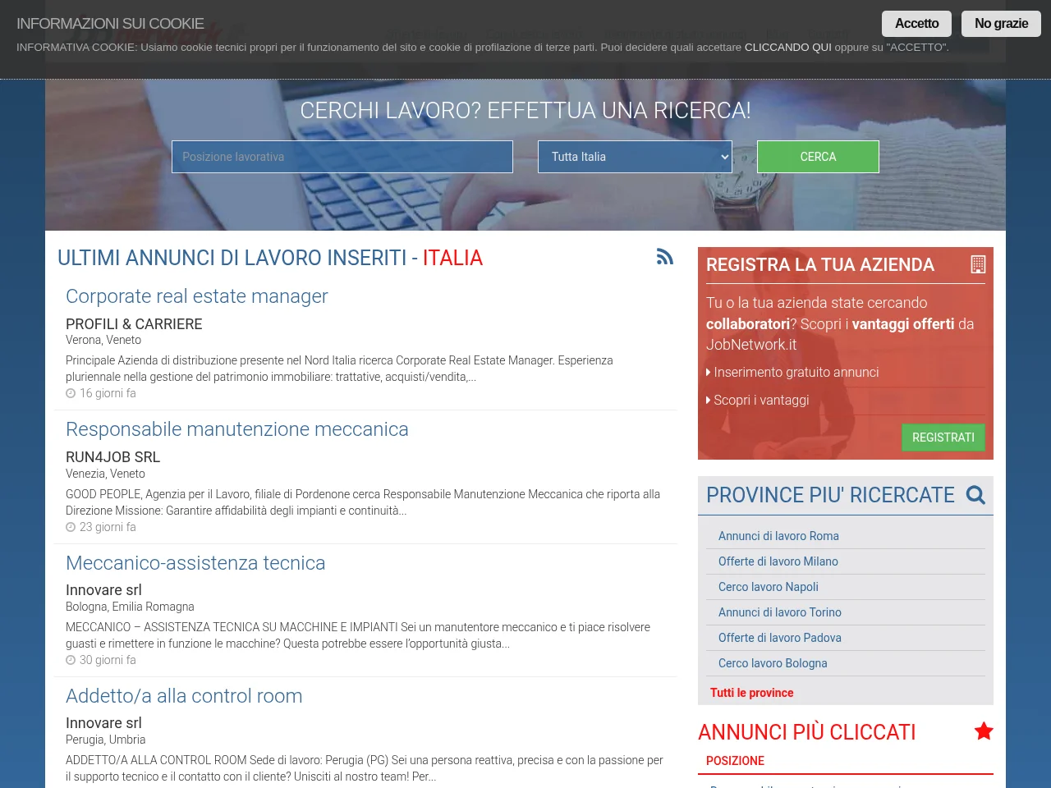Image resolution: width=1051 pixels, height=788 pixels.
Task: Click the POSIZIONE column header
Action: 735,761
